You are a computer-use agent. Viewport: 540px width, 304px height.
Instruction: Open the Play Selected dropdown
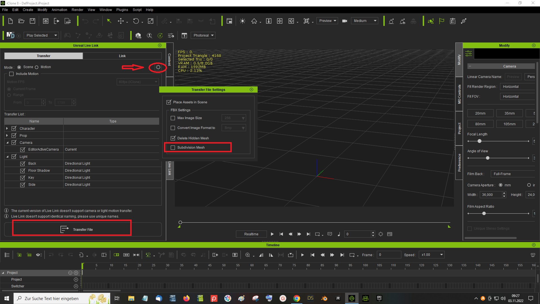[41, 35]
